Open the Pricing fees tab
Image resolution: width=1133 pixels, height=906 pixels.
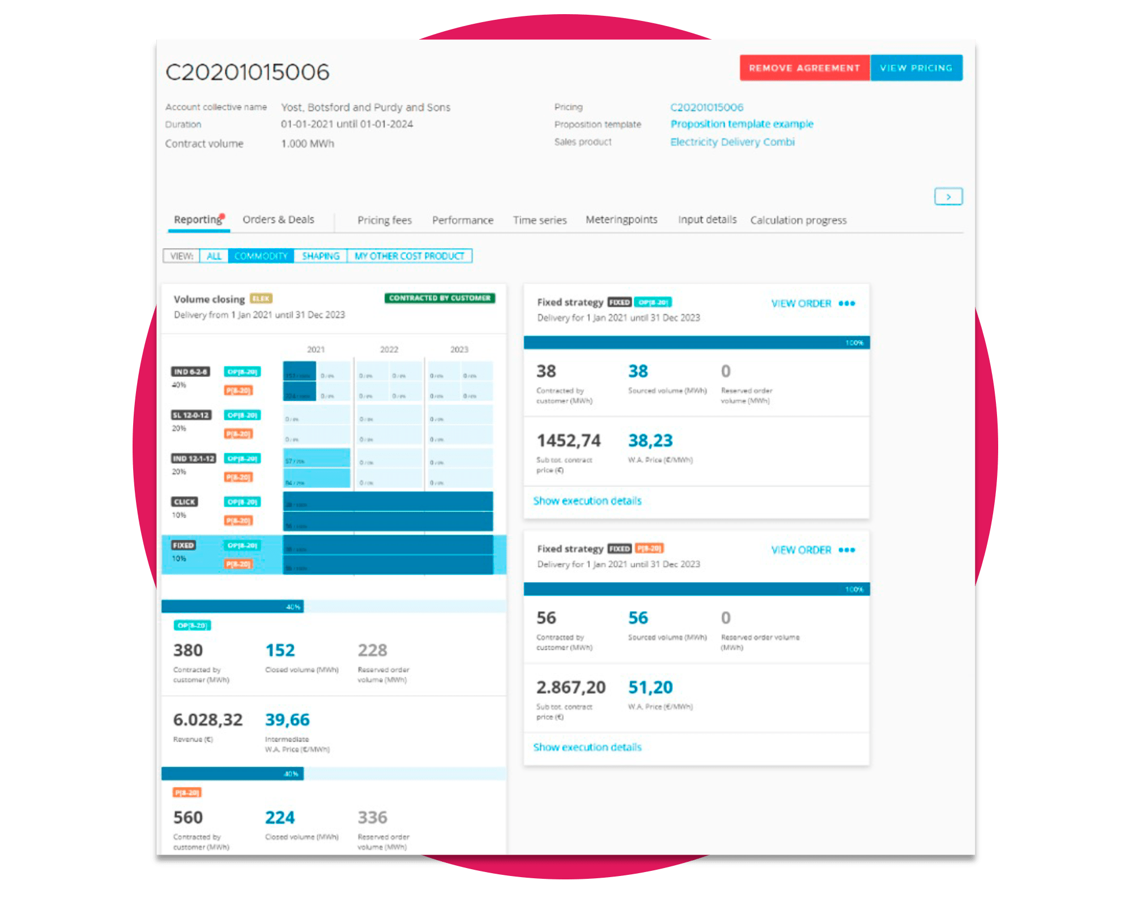[x=384, y=220]
